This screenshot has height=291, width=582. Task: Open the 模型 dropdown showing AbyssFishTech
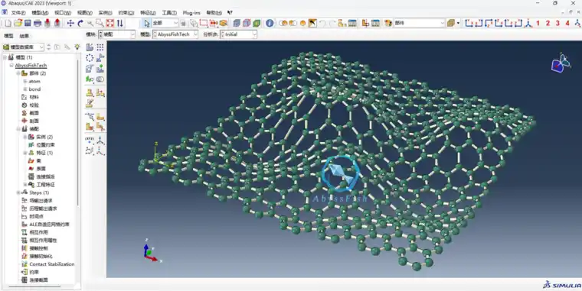pos(175,34)
